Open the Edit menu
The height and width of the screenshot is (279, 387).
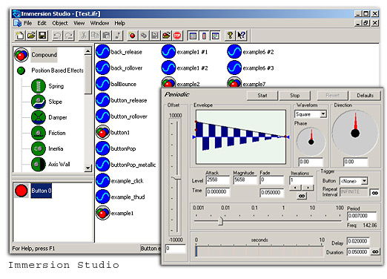click(42, 23)
